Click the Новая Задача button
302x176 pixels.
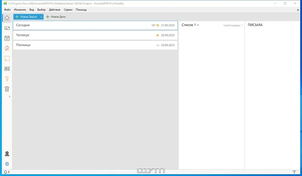(26, 17)
